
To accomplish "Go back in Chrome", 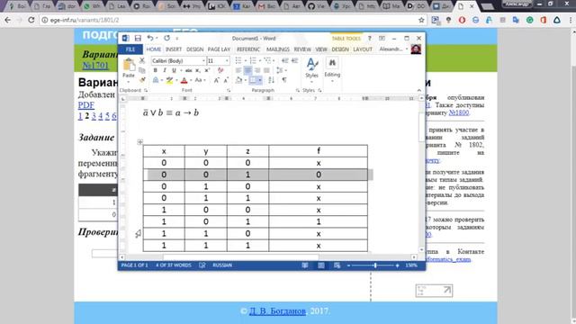I will tap(8, 20).
